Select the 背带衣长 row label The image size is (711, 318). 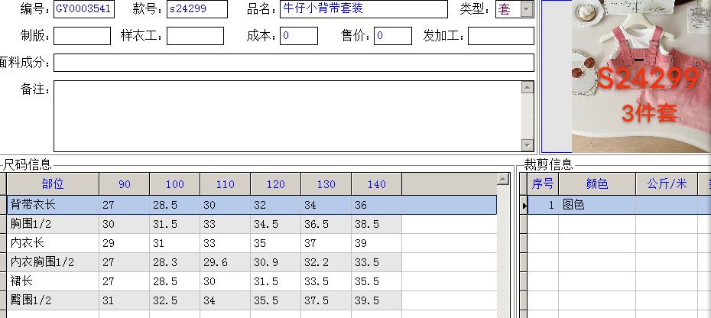tap(53, 205)
